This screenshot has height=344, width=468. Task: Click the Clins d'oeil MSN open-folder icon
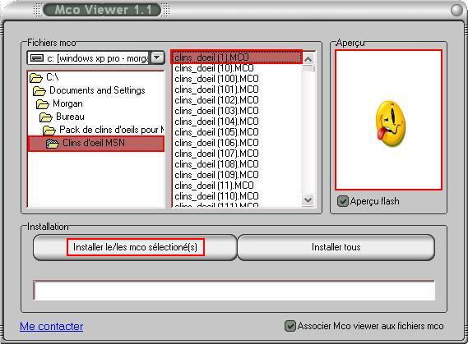pos(53,144)
